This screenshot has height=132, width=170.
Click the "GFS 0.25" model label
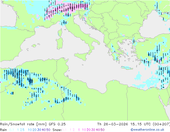[57, 124]
